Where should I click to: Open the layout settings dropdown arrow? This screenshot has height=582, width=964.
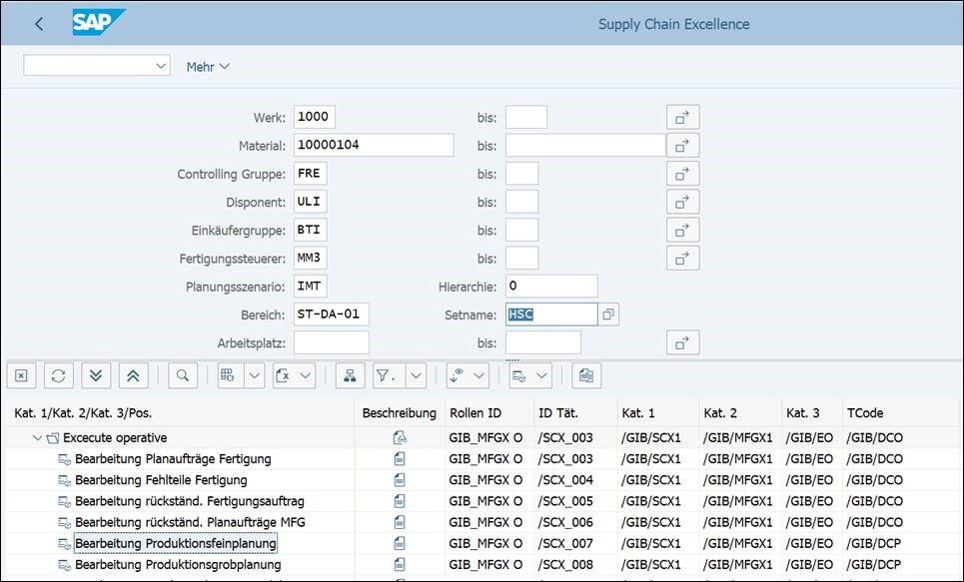tap(542, 375)
